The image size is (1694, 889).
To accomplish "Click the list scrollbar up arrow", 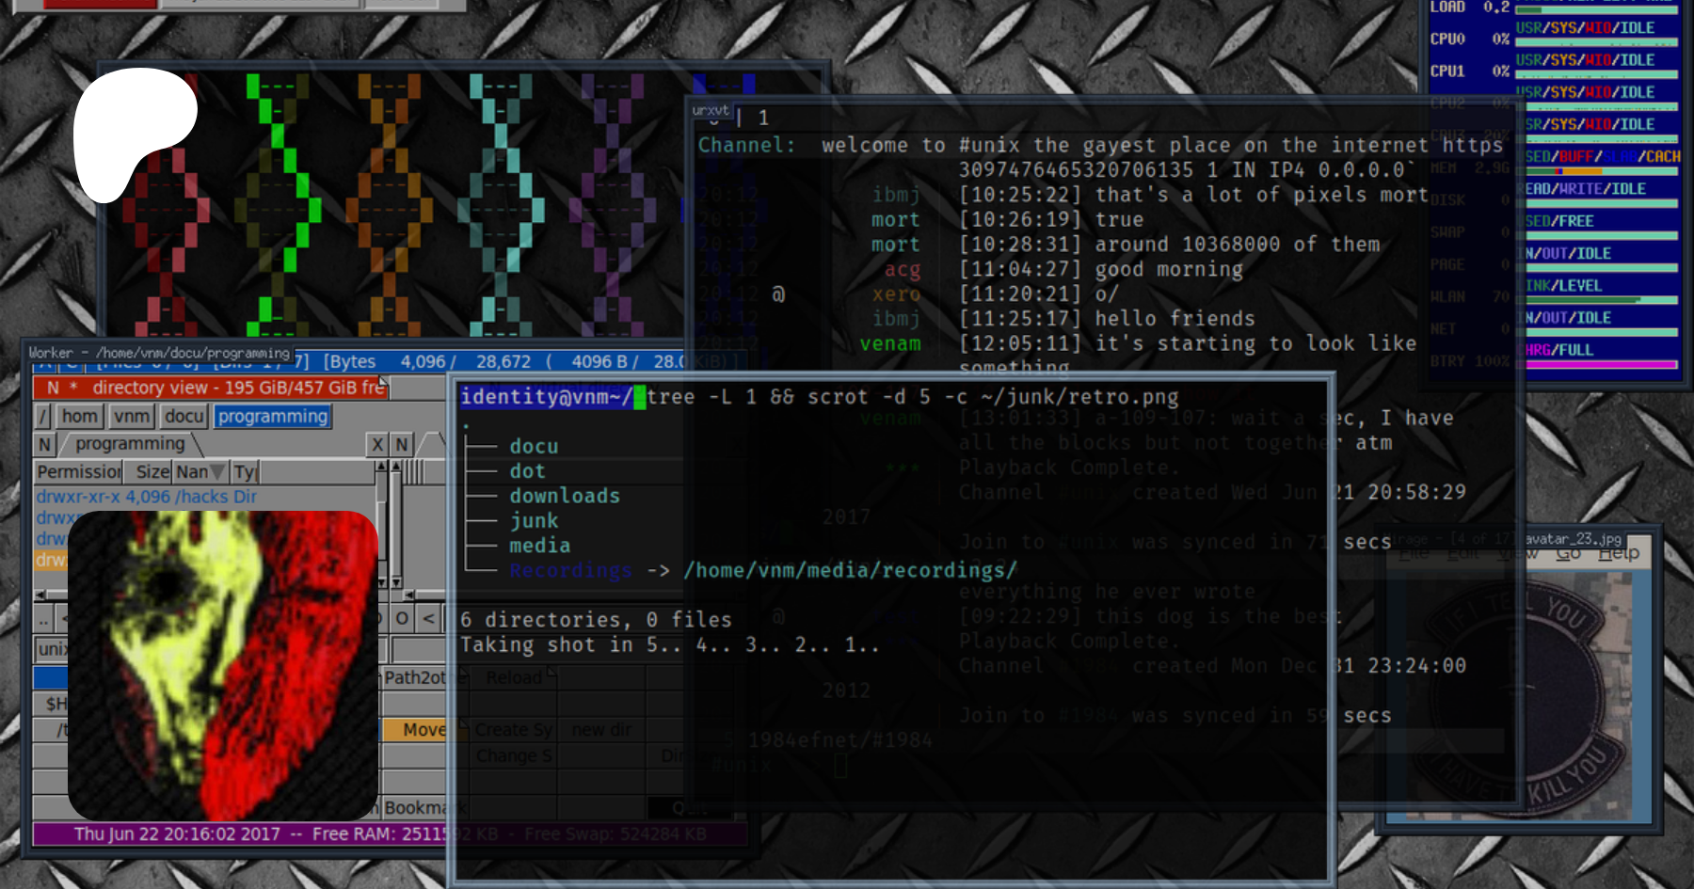I will point(381,467).
